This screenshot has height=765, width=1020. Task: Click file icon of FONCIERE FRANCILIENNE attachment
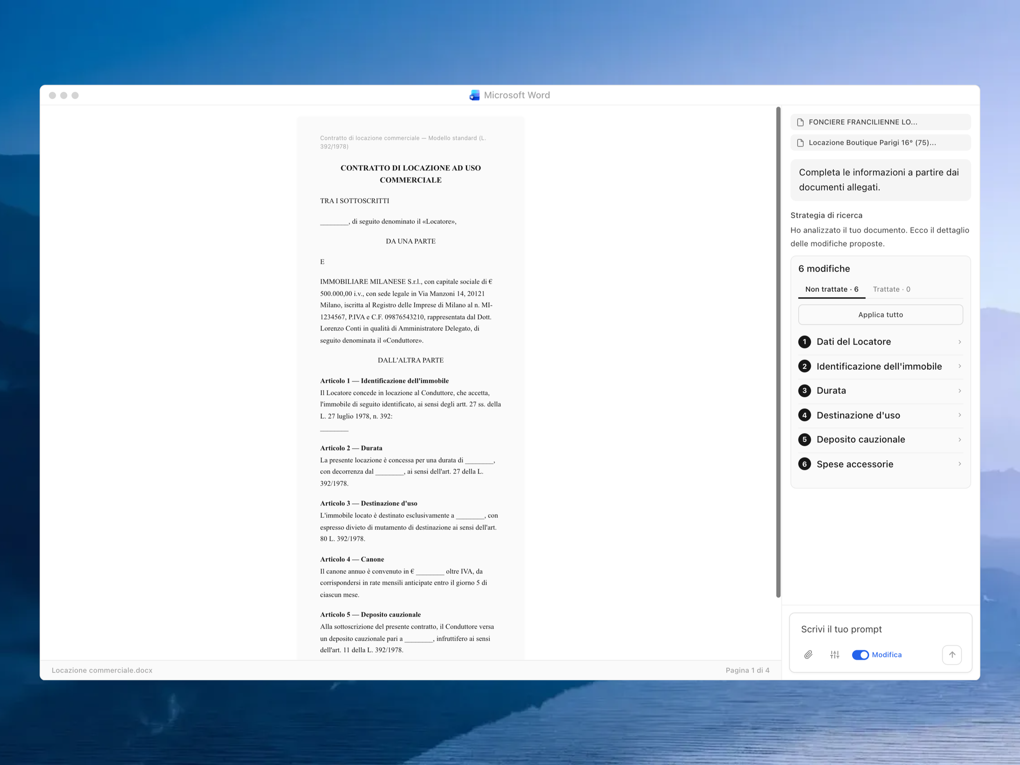pyautogui.click(x=800, y=122)
